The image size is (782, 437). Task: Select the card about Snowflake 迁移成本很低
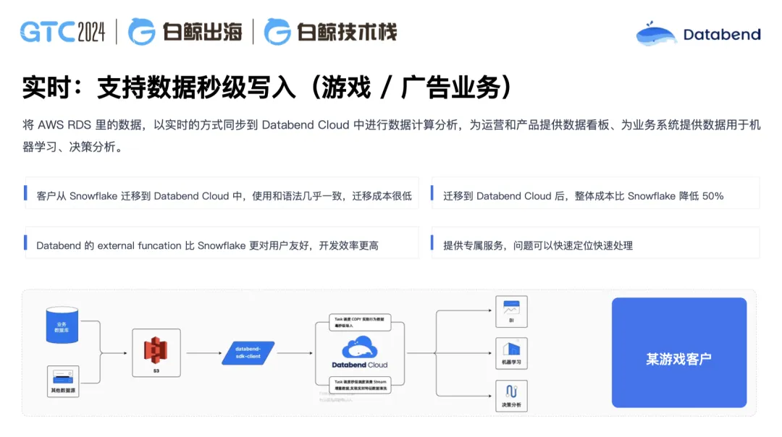click(222, 193)
